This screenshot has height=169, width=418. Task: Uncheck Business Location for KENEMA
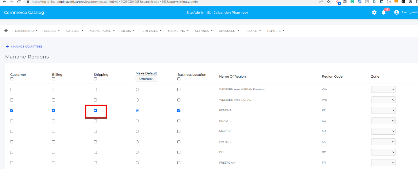[179, 110]
